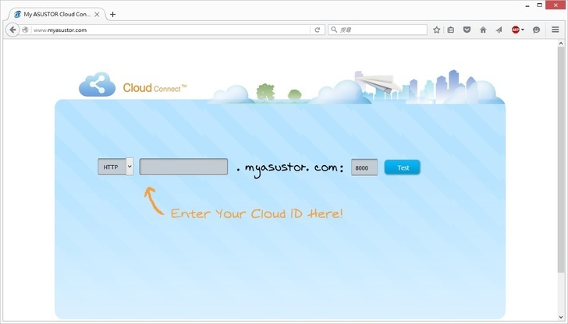
Task: Click the scrollbar down arrow
Action: (x=561, y=317)
